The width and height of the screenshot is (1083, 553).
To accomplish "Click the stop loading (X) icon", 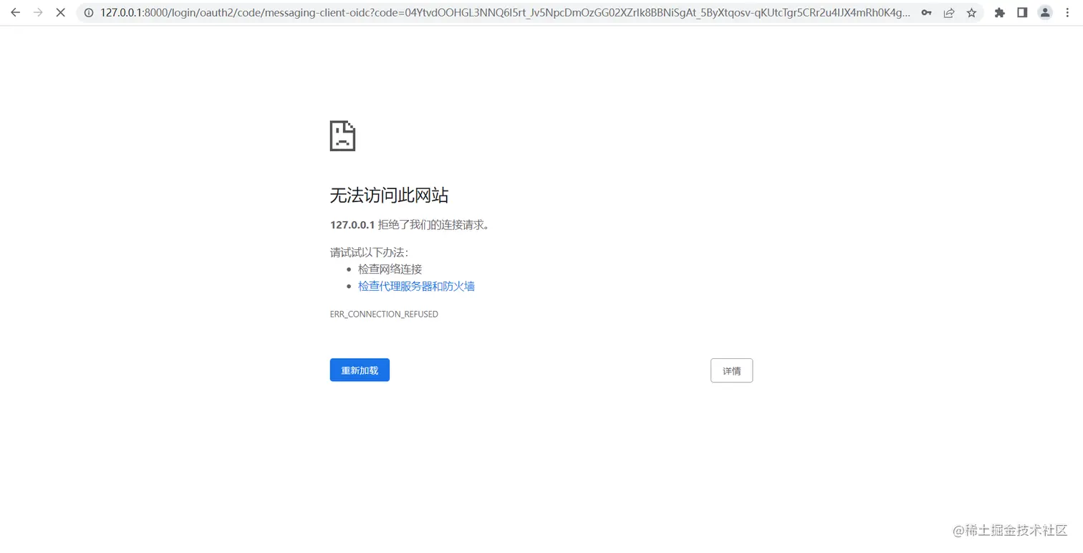I will pos(61,12).
